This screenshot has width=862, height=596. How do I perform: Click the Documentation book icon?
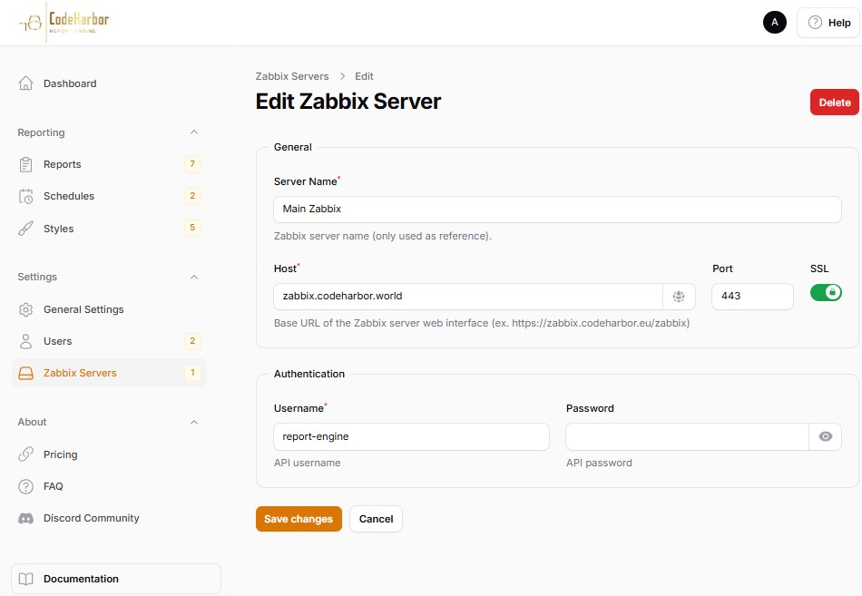coord(25,579)
